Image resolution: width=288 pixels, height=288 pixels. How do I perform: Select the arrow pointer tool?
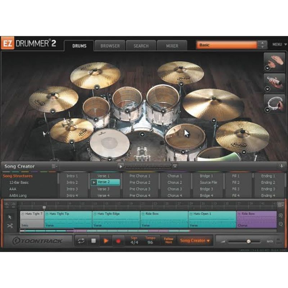coord(10,217)
